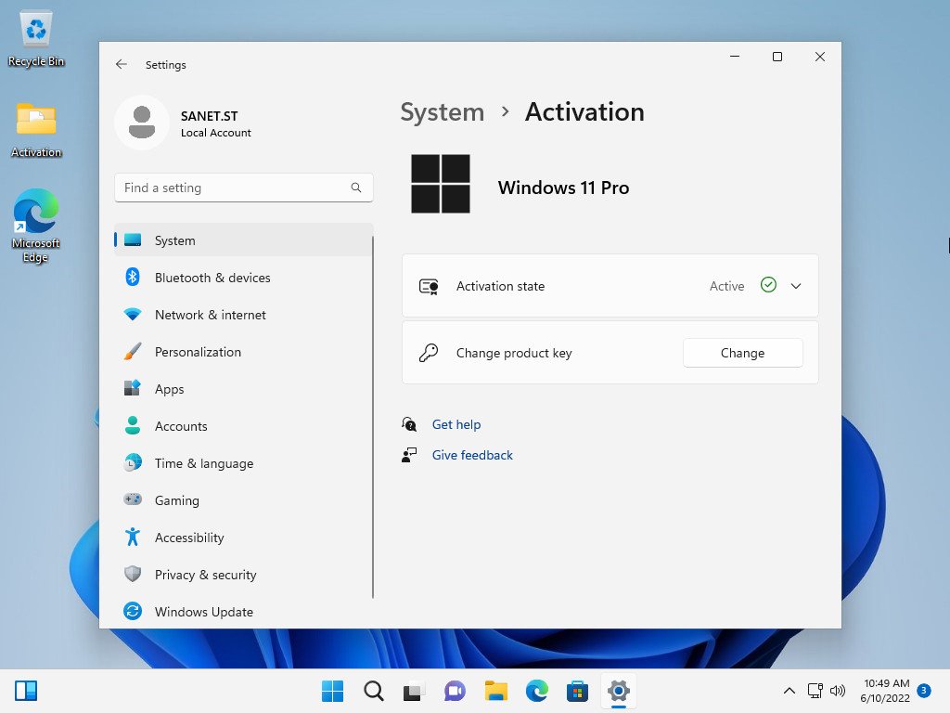Viewport: 950px width, 713px height.
Task: Click the Accessibility figure icon
Action: click(x=133, y=537)
